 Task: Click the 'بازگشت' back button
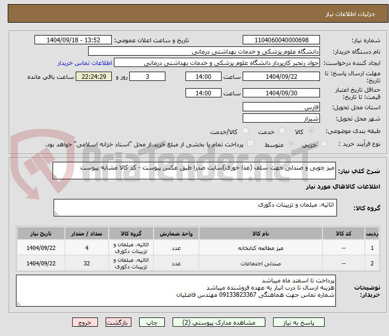(119, 322)
